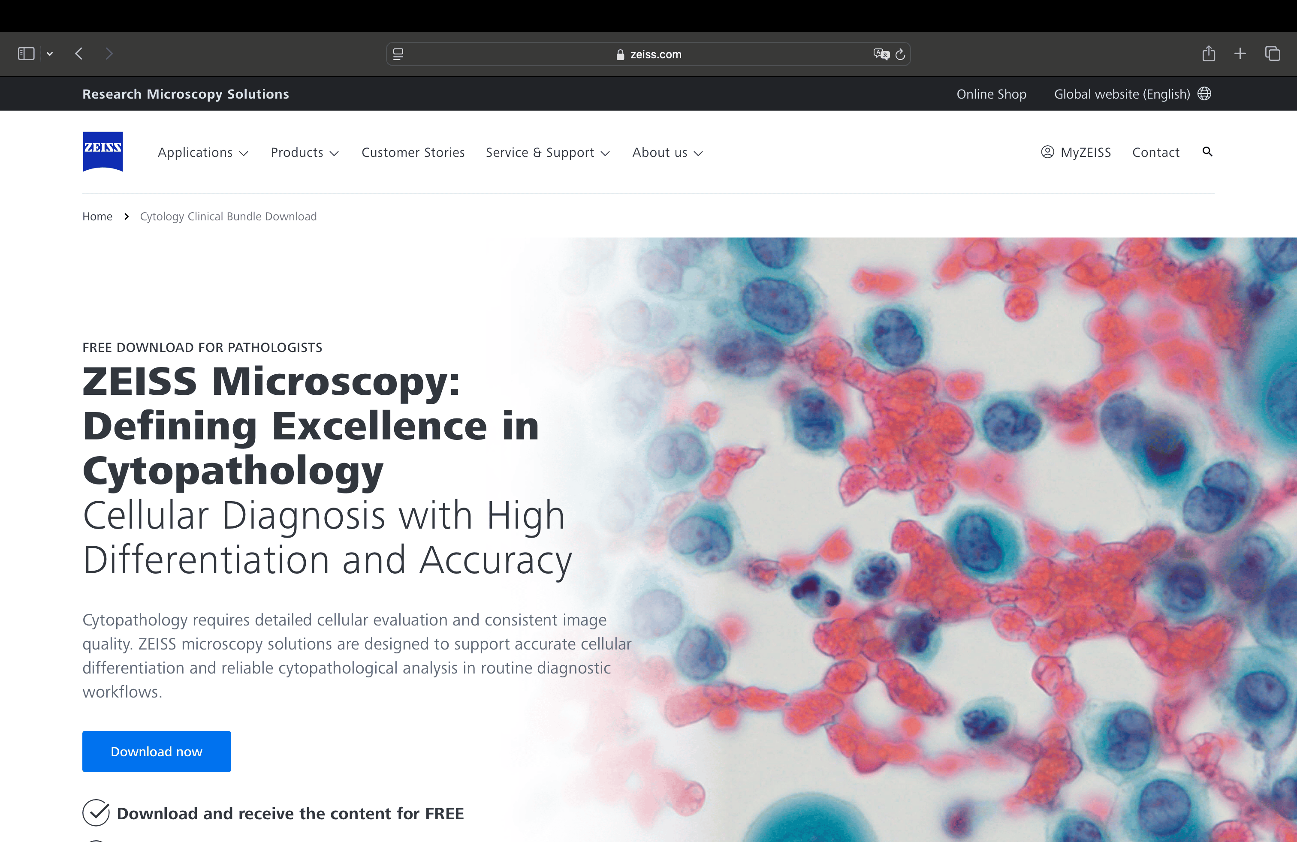Click text Download and receive the content for FREE
Viewport: 1297px width, 842px height.
(290, 813)
